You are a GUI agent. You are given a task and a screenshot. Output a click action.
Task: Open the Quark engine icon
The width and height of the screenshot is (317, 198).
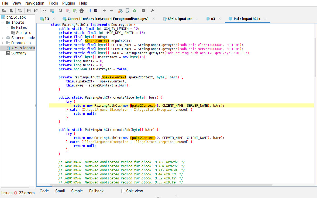[x=128, y=11]
